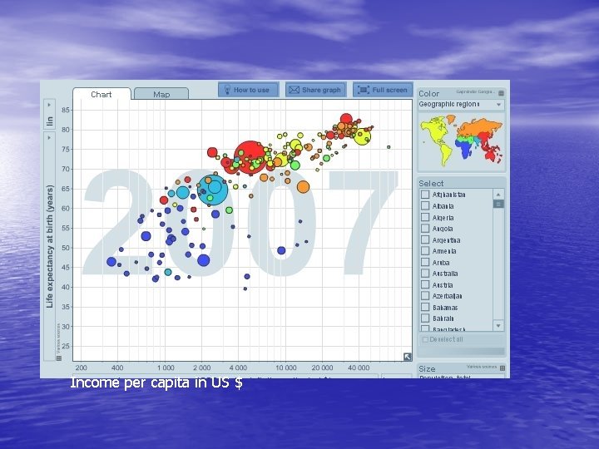Screen dimensions: 599x449
Task: Open the lin scale selector on the y-axis
Action: 49,115
